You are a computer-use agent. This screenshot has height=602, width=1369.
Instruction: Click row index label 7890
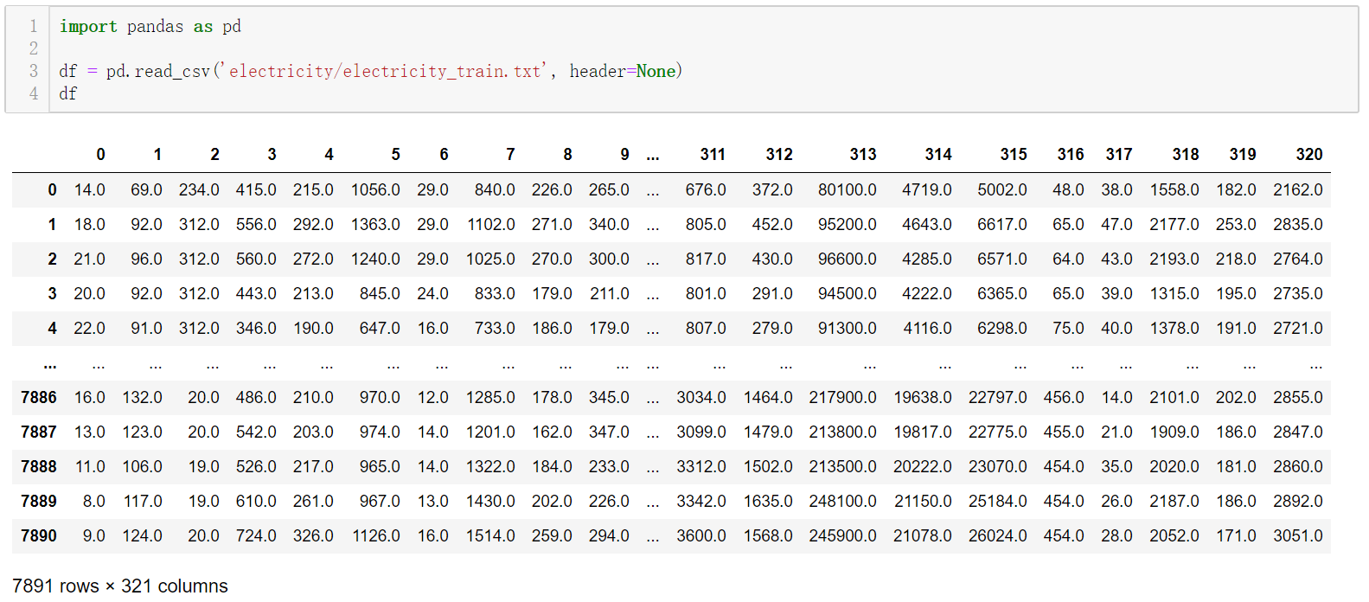[39, 535]
